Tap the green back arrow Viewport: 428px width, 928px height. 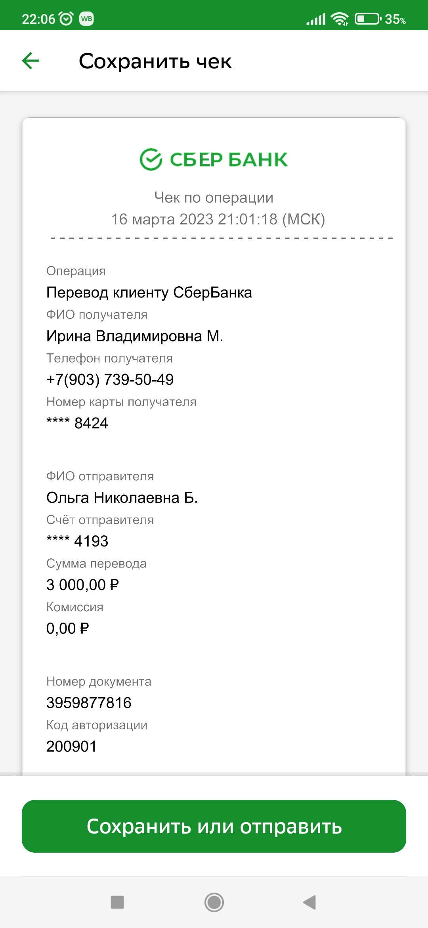click(x=31, y=61)
